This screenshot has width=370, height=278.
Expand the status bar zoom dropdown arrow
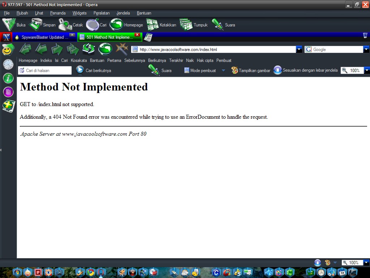point(366,263)
